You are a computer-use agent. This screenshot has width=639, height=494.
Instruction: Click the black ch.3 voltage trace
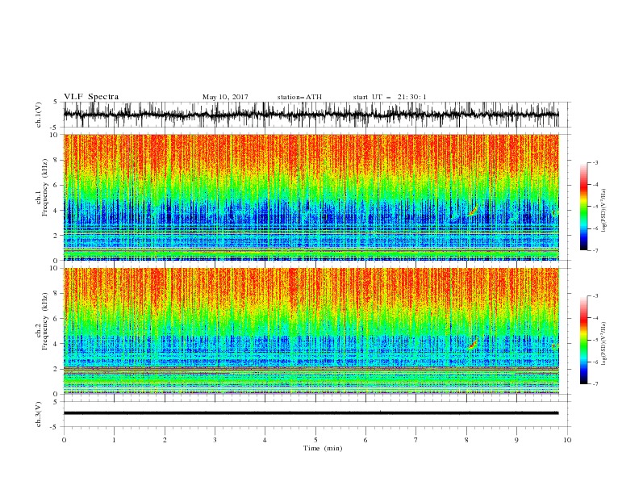pos(311,413)
